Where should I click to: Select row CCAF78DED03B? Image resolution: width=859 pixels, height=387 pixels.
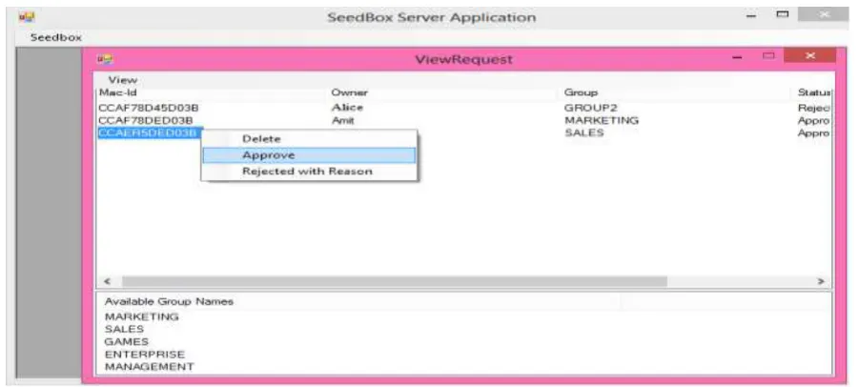point(146,120)
